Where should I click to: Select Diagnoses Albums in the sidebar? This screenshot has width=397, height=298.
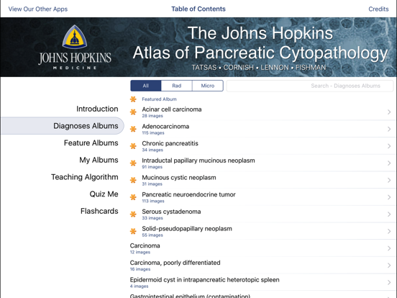click(x=63, y=126)
